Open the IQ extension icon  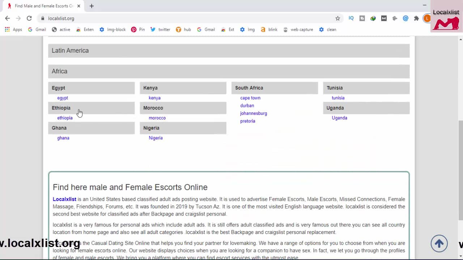(x=351, y=18)
